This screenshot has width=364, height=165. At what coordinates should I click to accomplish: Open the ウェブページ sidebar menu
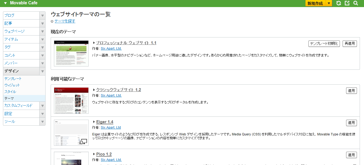[21, 31]
